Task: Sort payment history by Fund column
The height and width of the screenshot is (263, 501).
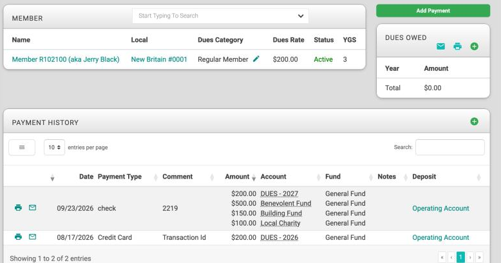Action: tap(333, 177)
